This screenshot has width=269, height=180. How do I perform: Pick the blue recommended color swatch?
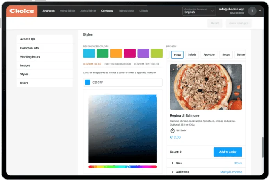[89, 53]
